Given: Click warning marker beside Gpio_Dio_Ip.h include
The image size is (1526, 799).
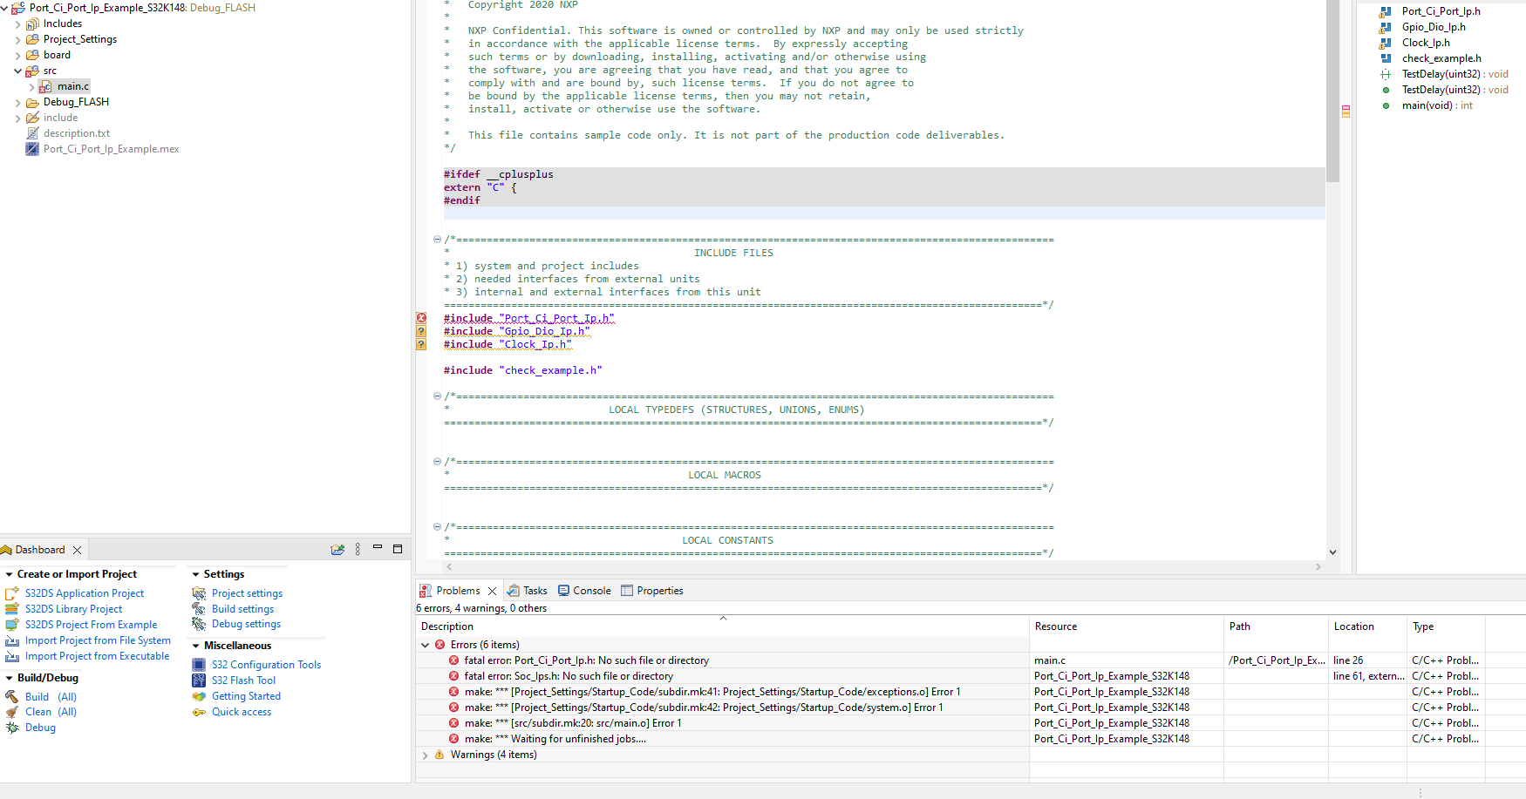Looking at the screenshot, I should (421, 331).
